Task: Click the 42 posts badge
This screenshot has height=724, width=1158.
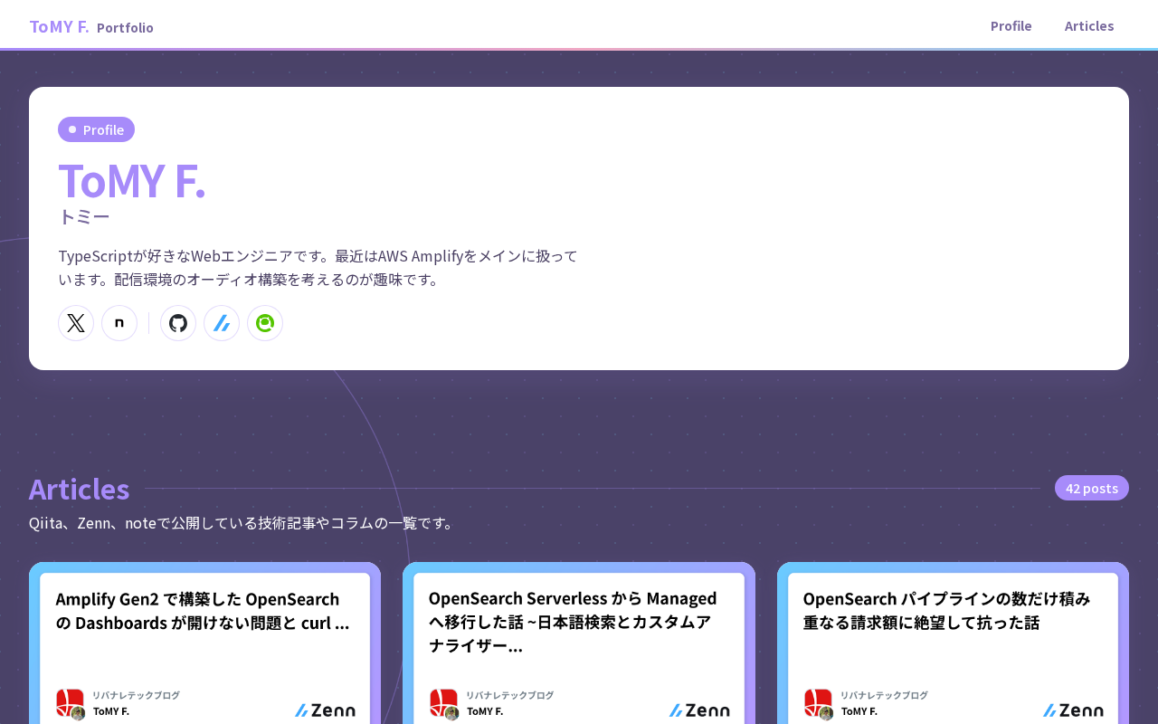Action: (1092, 488)
